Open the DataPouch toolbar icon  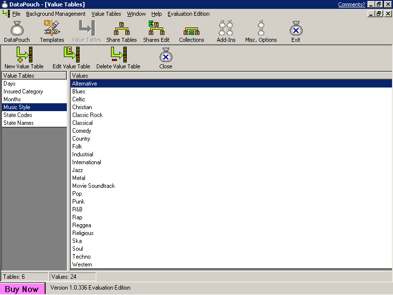[x=17, y=31]
